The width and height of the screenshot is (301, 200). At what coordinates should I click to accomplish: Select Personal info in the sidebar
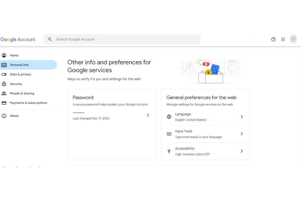coord(19,65)
